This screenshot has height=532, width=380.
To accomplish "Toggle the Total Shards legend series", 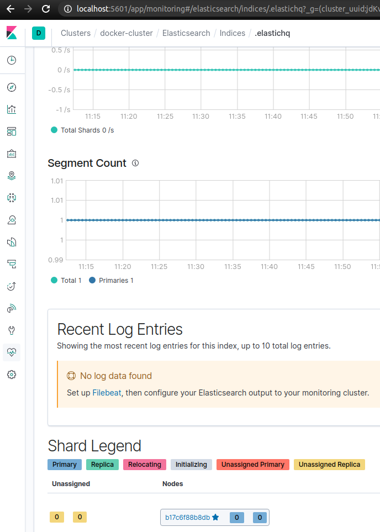I will coord(82,130).
